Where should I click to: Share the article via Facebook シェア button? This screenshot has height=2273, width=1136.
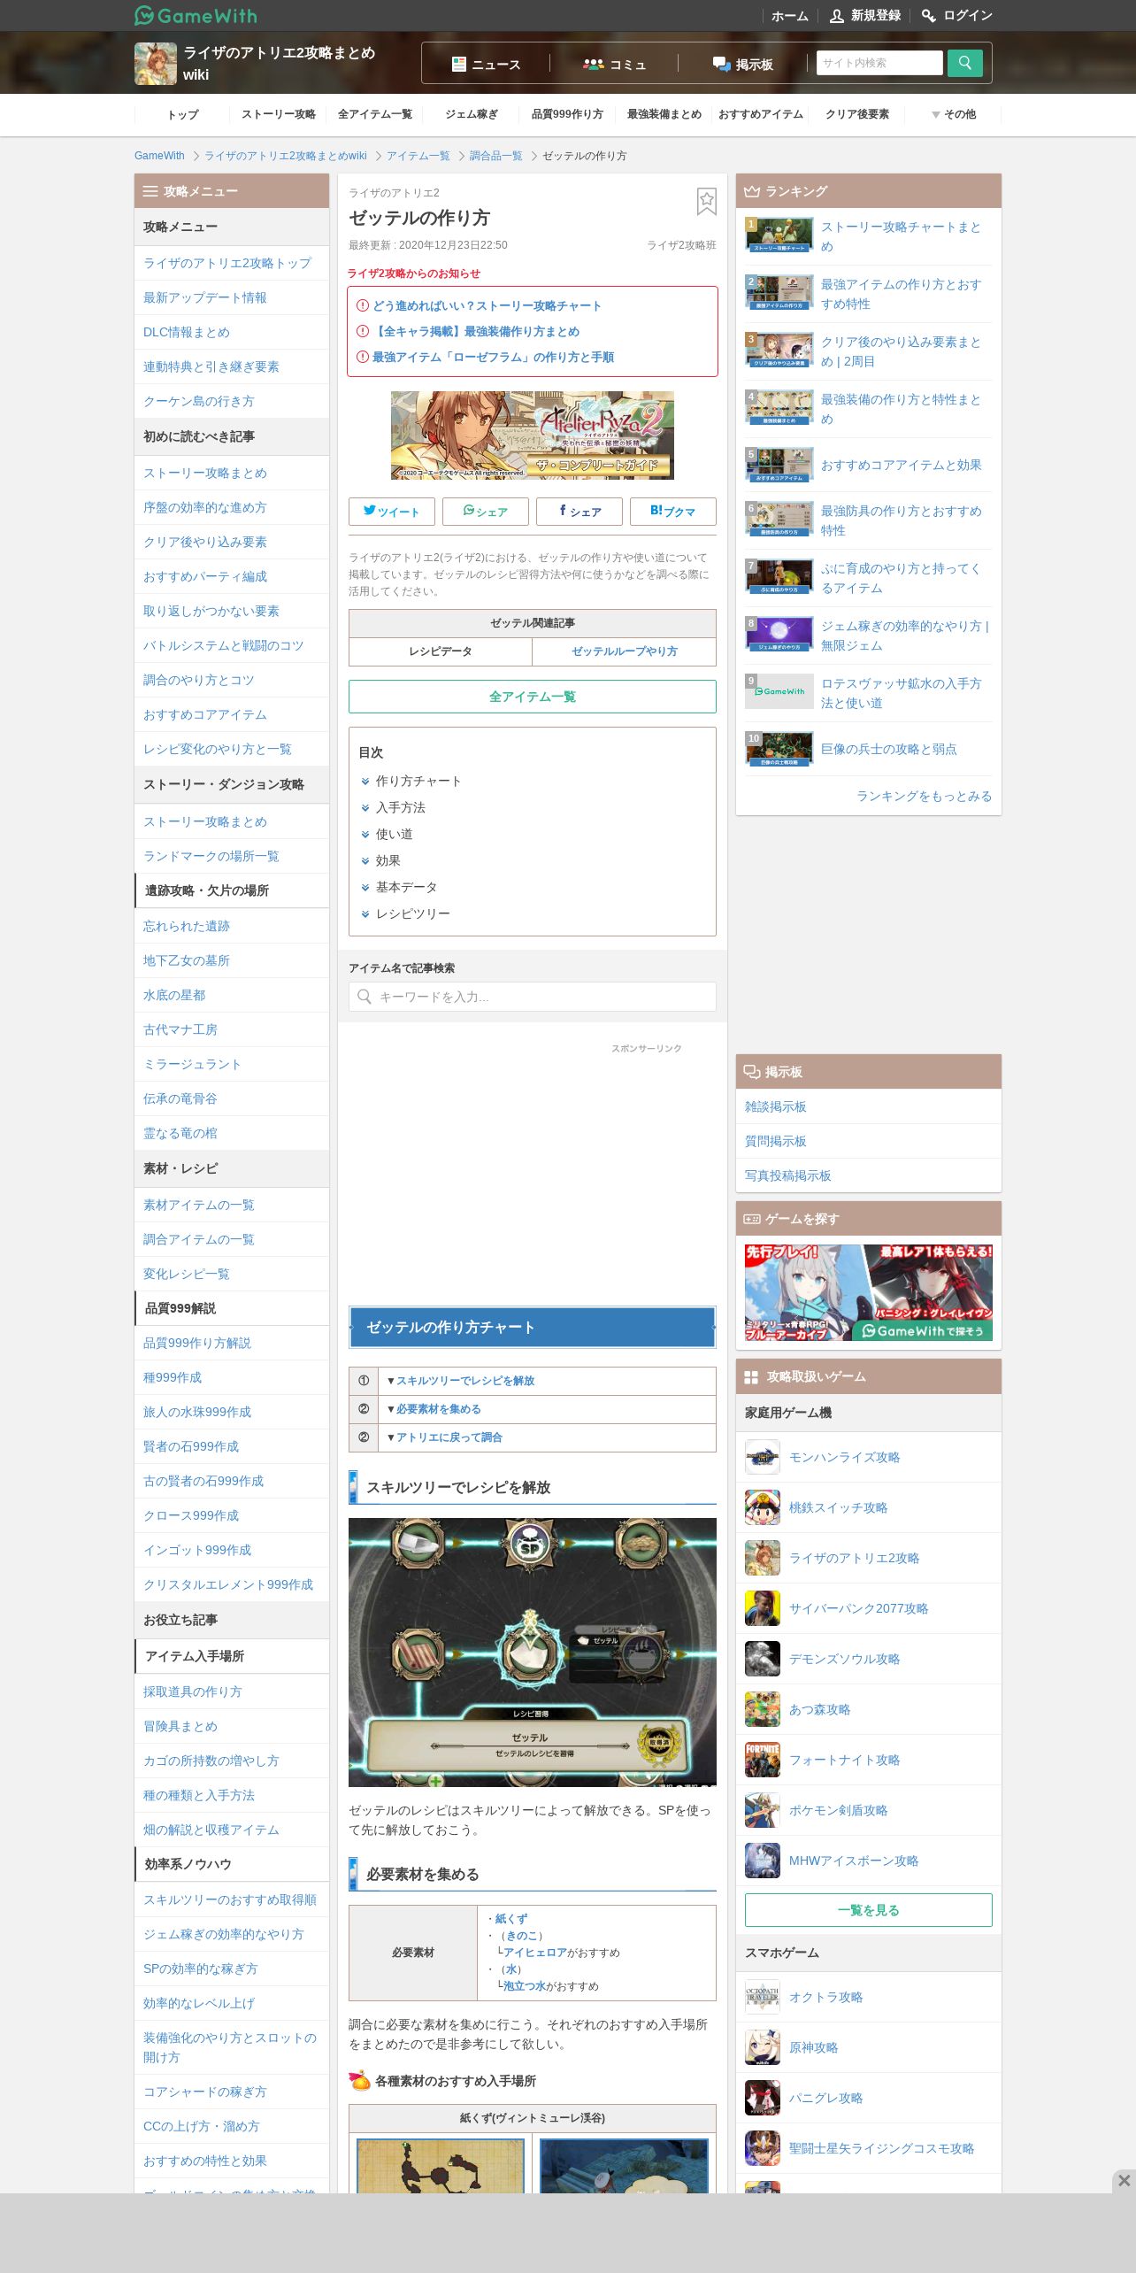579,512
